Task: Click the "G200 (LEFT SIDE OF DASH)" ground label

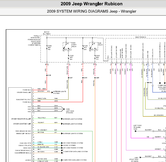Action: pyautogui.click(x=137, y=127)
